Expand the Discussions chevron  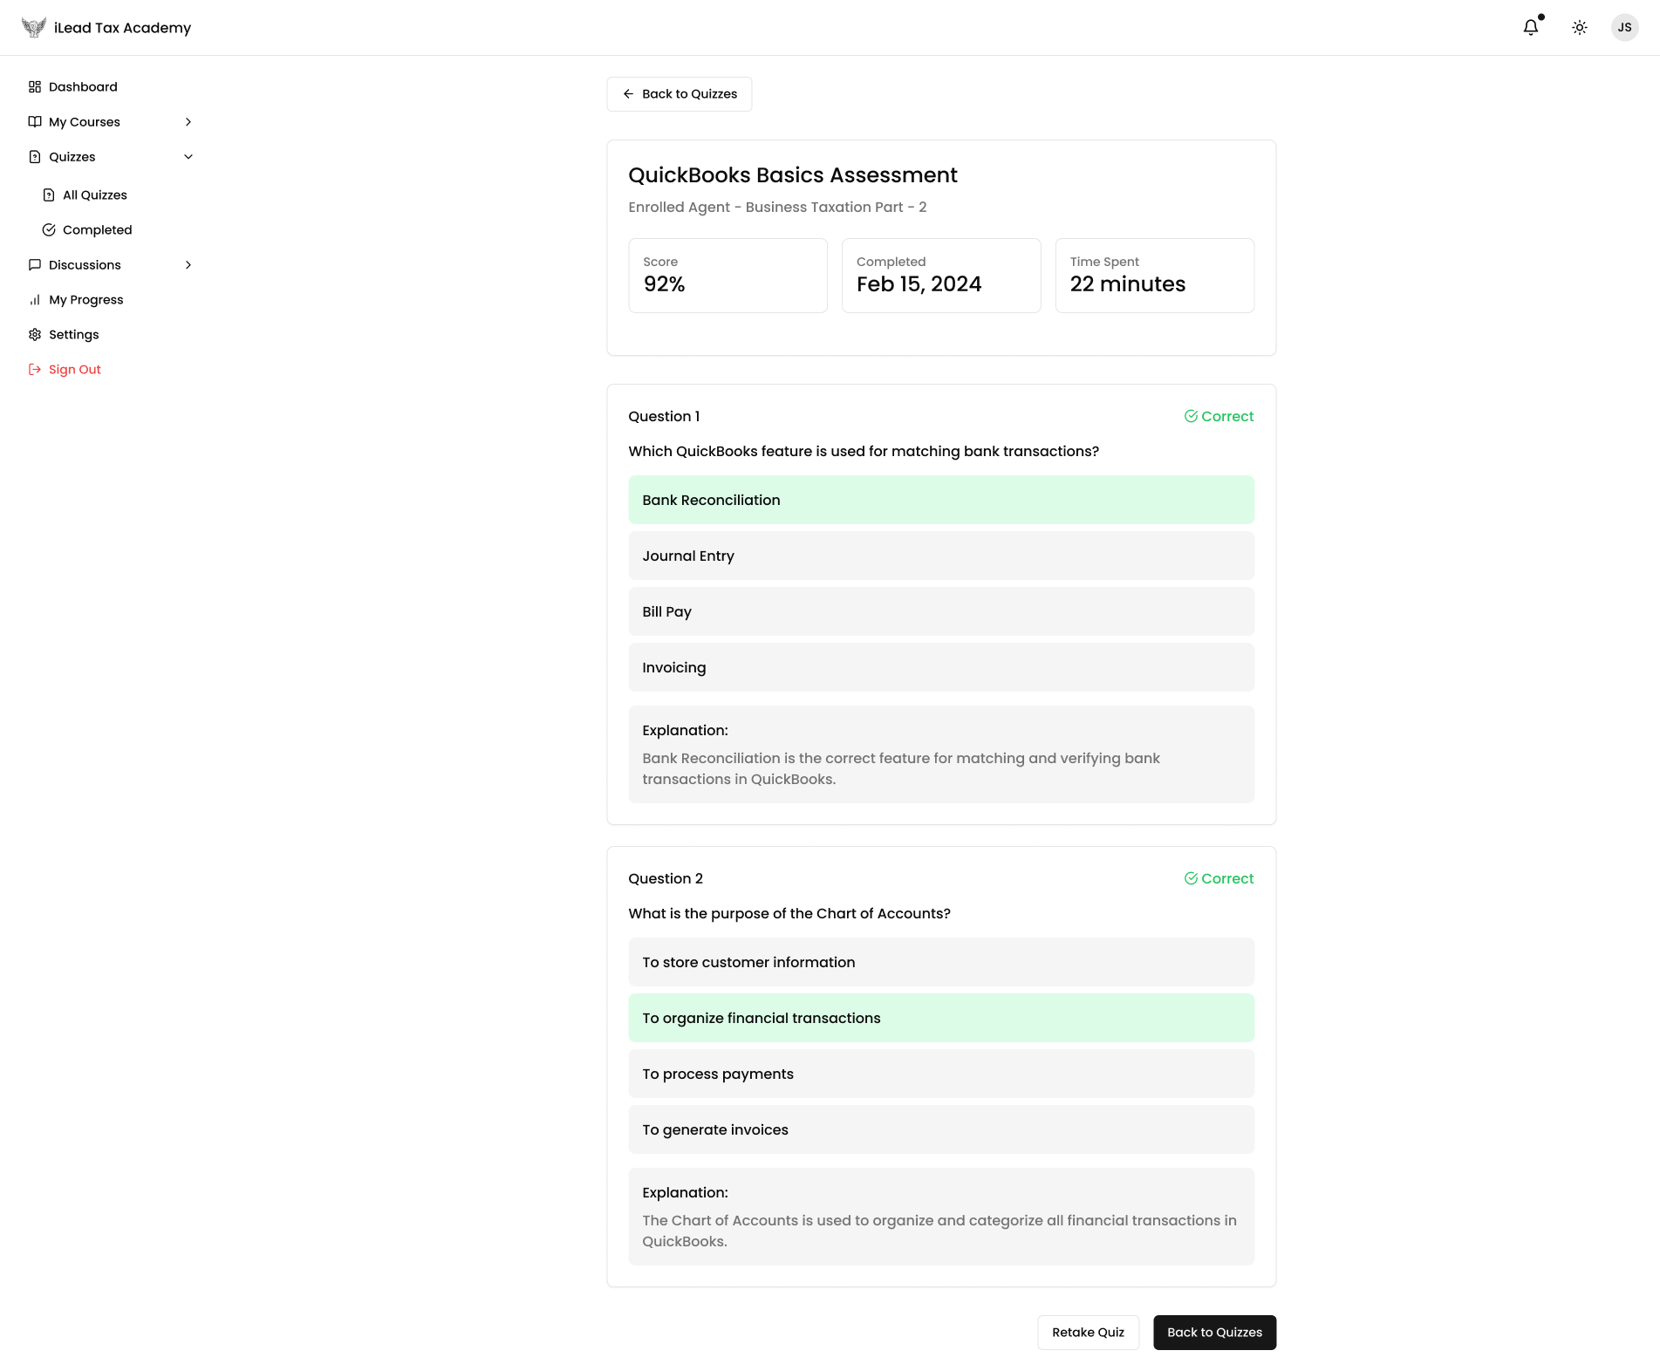click(188, 265)
